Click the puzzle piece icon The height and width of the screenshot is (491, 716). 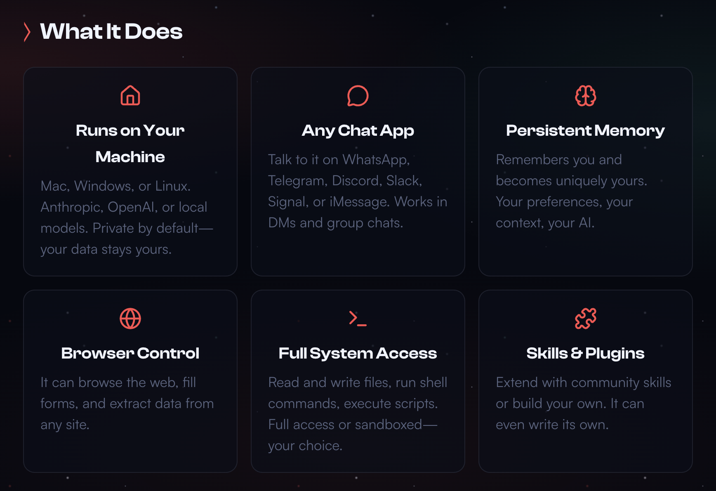coord(585,319)
